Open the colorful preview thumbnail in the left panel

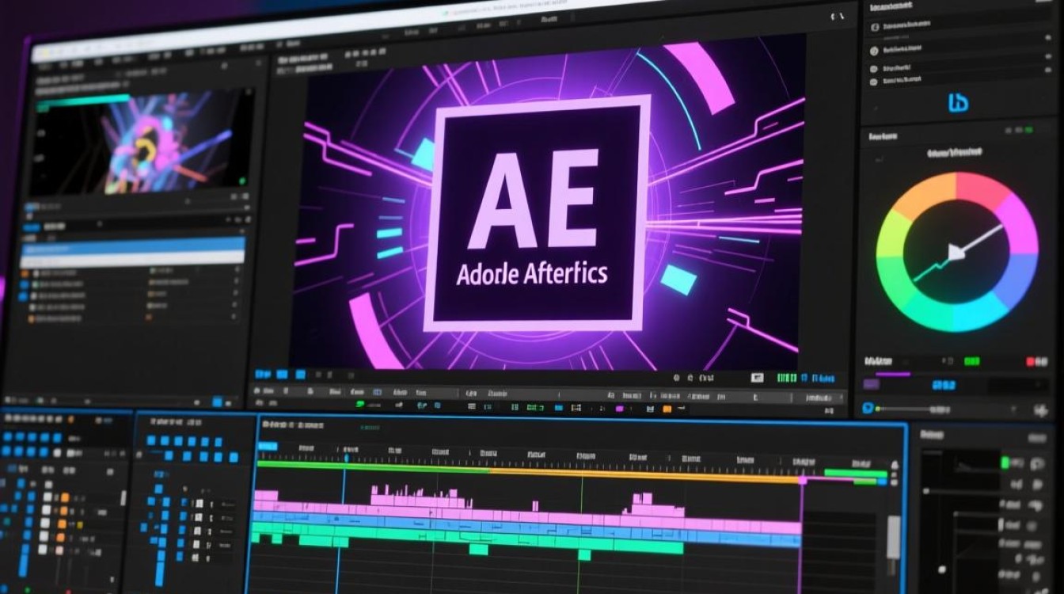[141, 143]
